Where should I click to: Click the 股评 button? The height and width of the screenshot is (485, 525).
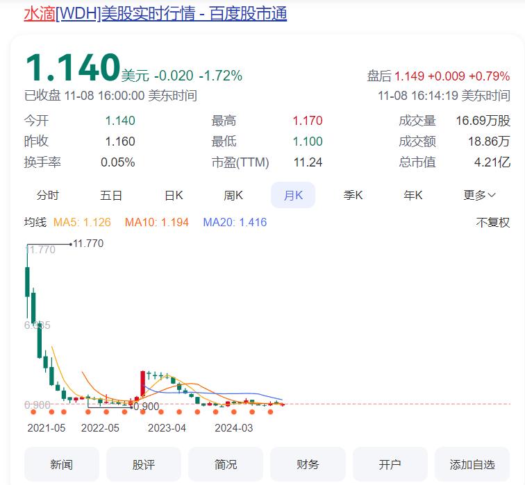click(144, 464)
